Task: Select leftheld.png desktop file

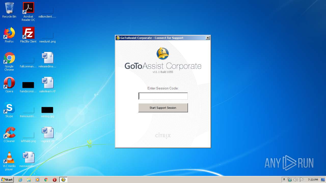Action: point(28,136)
